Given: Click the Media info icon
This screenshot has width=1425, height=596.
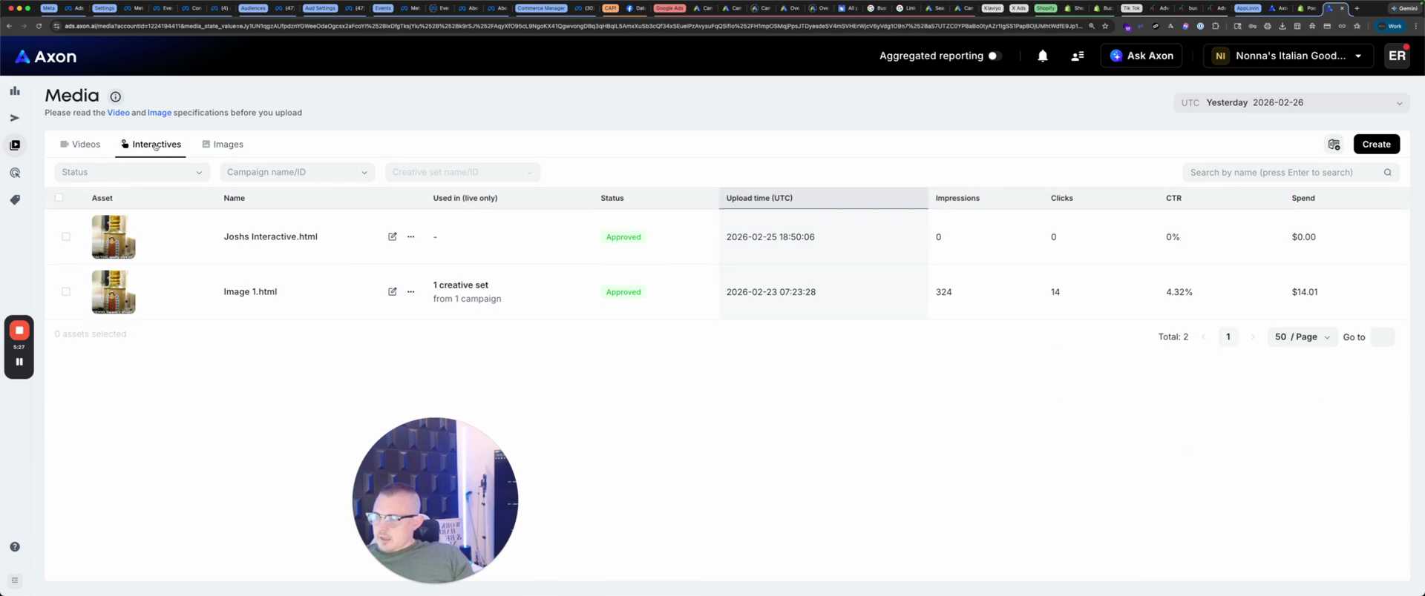Looking at the screenshot, I should (115, 96).
